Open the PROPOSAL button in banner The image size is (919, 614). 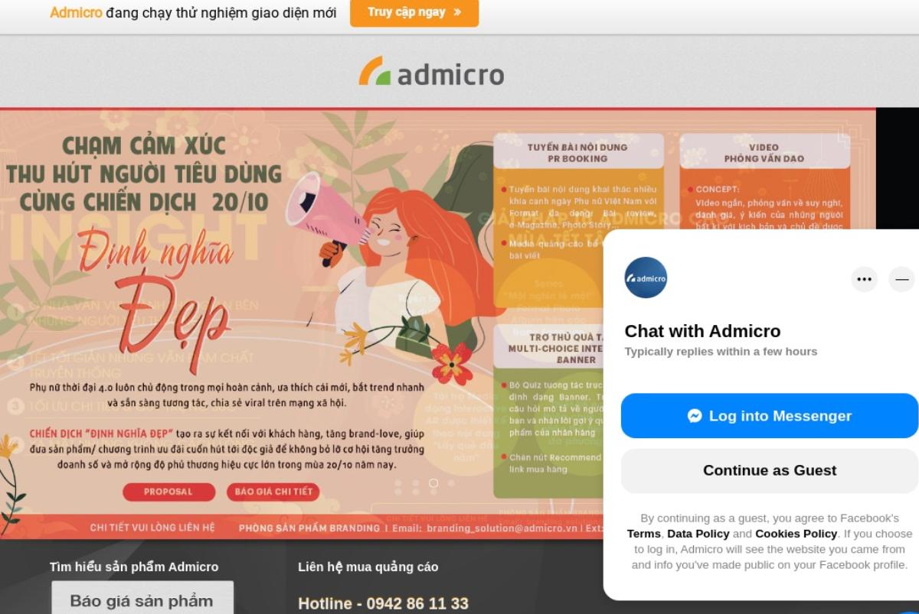point(168,492)
